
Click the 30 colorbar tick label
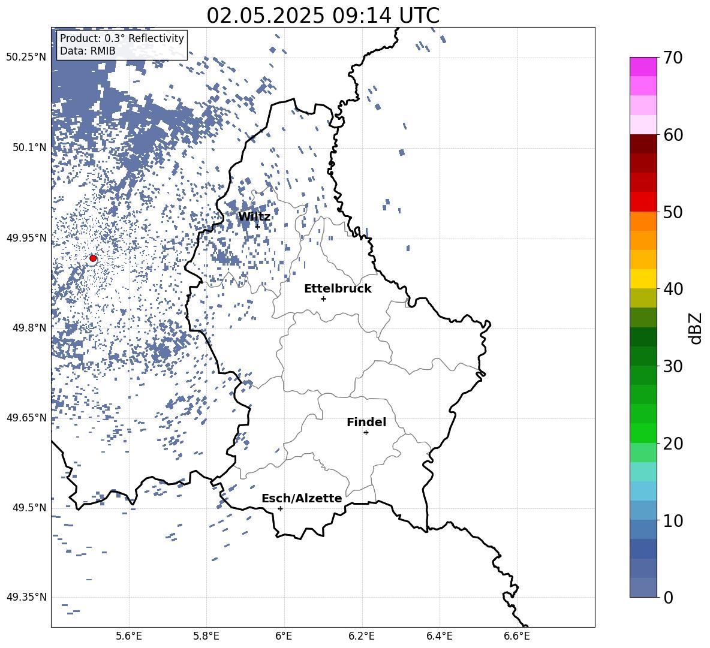[673, 366]
